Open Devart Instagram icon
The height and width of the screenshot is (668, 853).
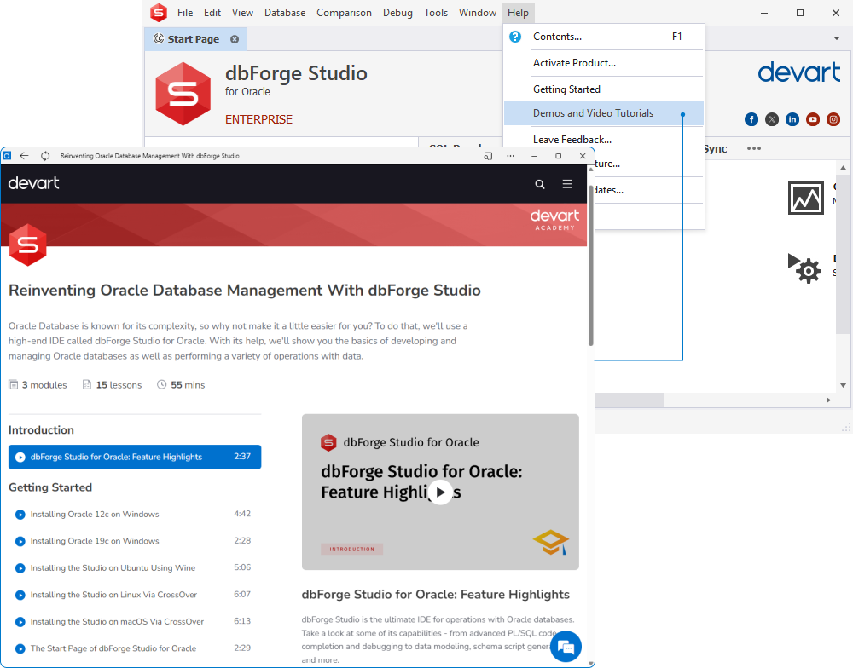click(833, 119)
